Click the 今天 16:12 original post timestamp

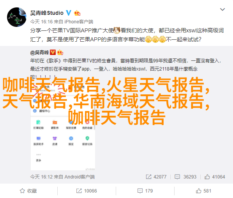pyautogui.click(x=41, y=177)
